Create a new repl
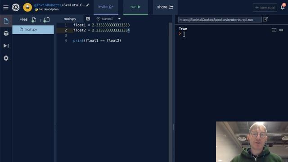This screenshot has width=288, height=162. click(265, 8)
